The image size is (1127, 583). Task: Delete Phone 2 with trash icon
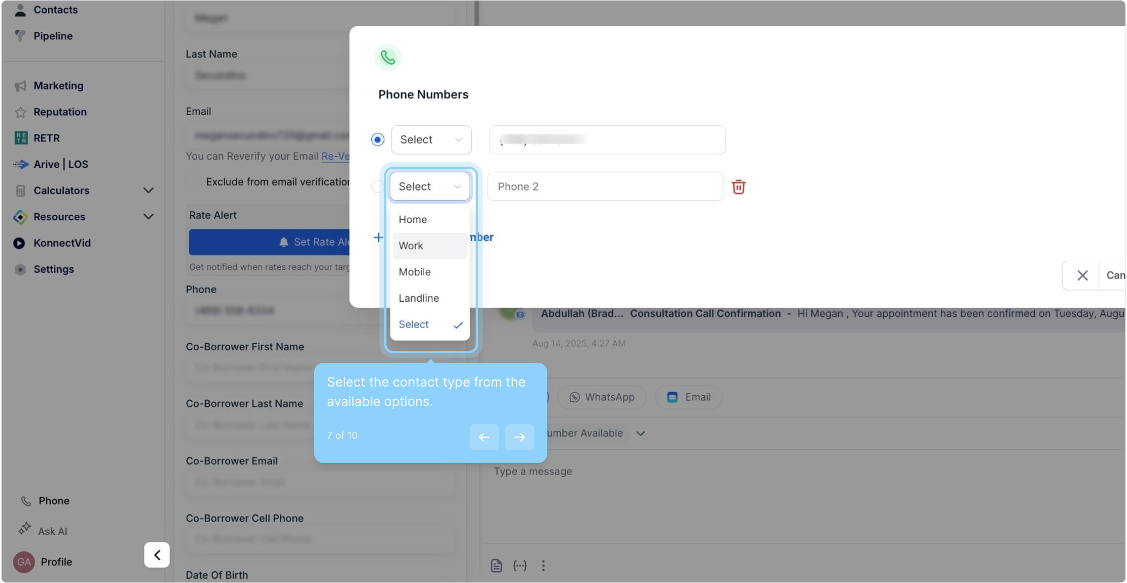[x=738, y=187]
